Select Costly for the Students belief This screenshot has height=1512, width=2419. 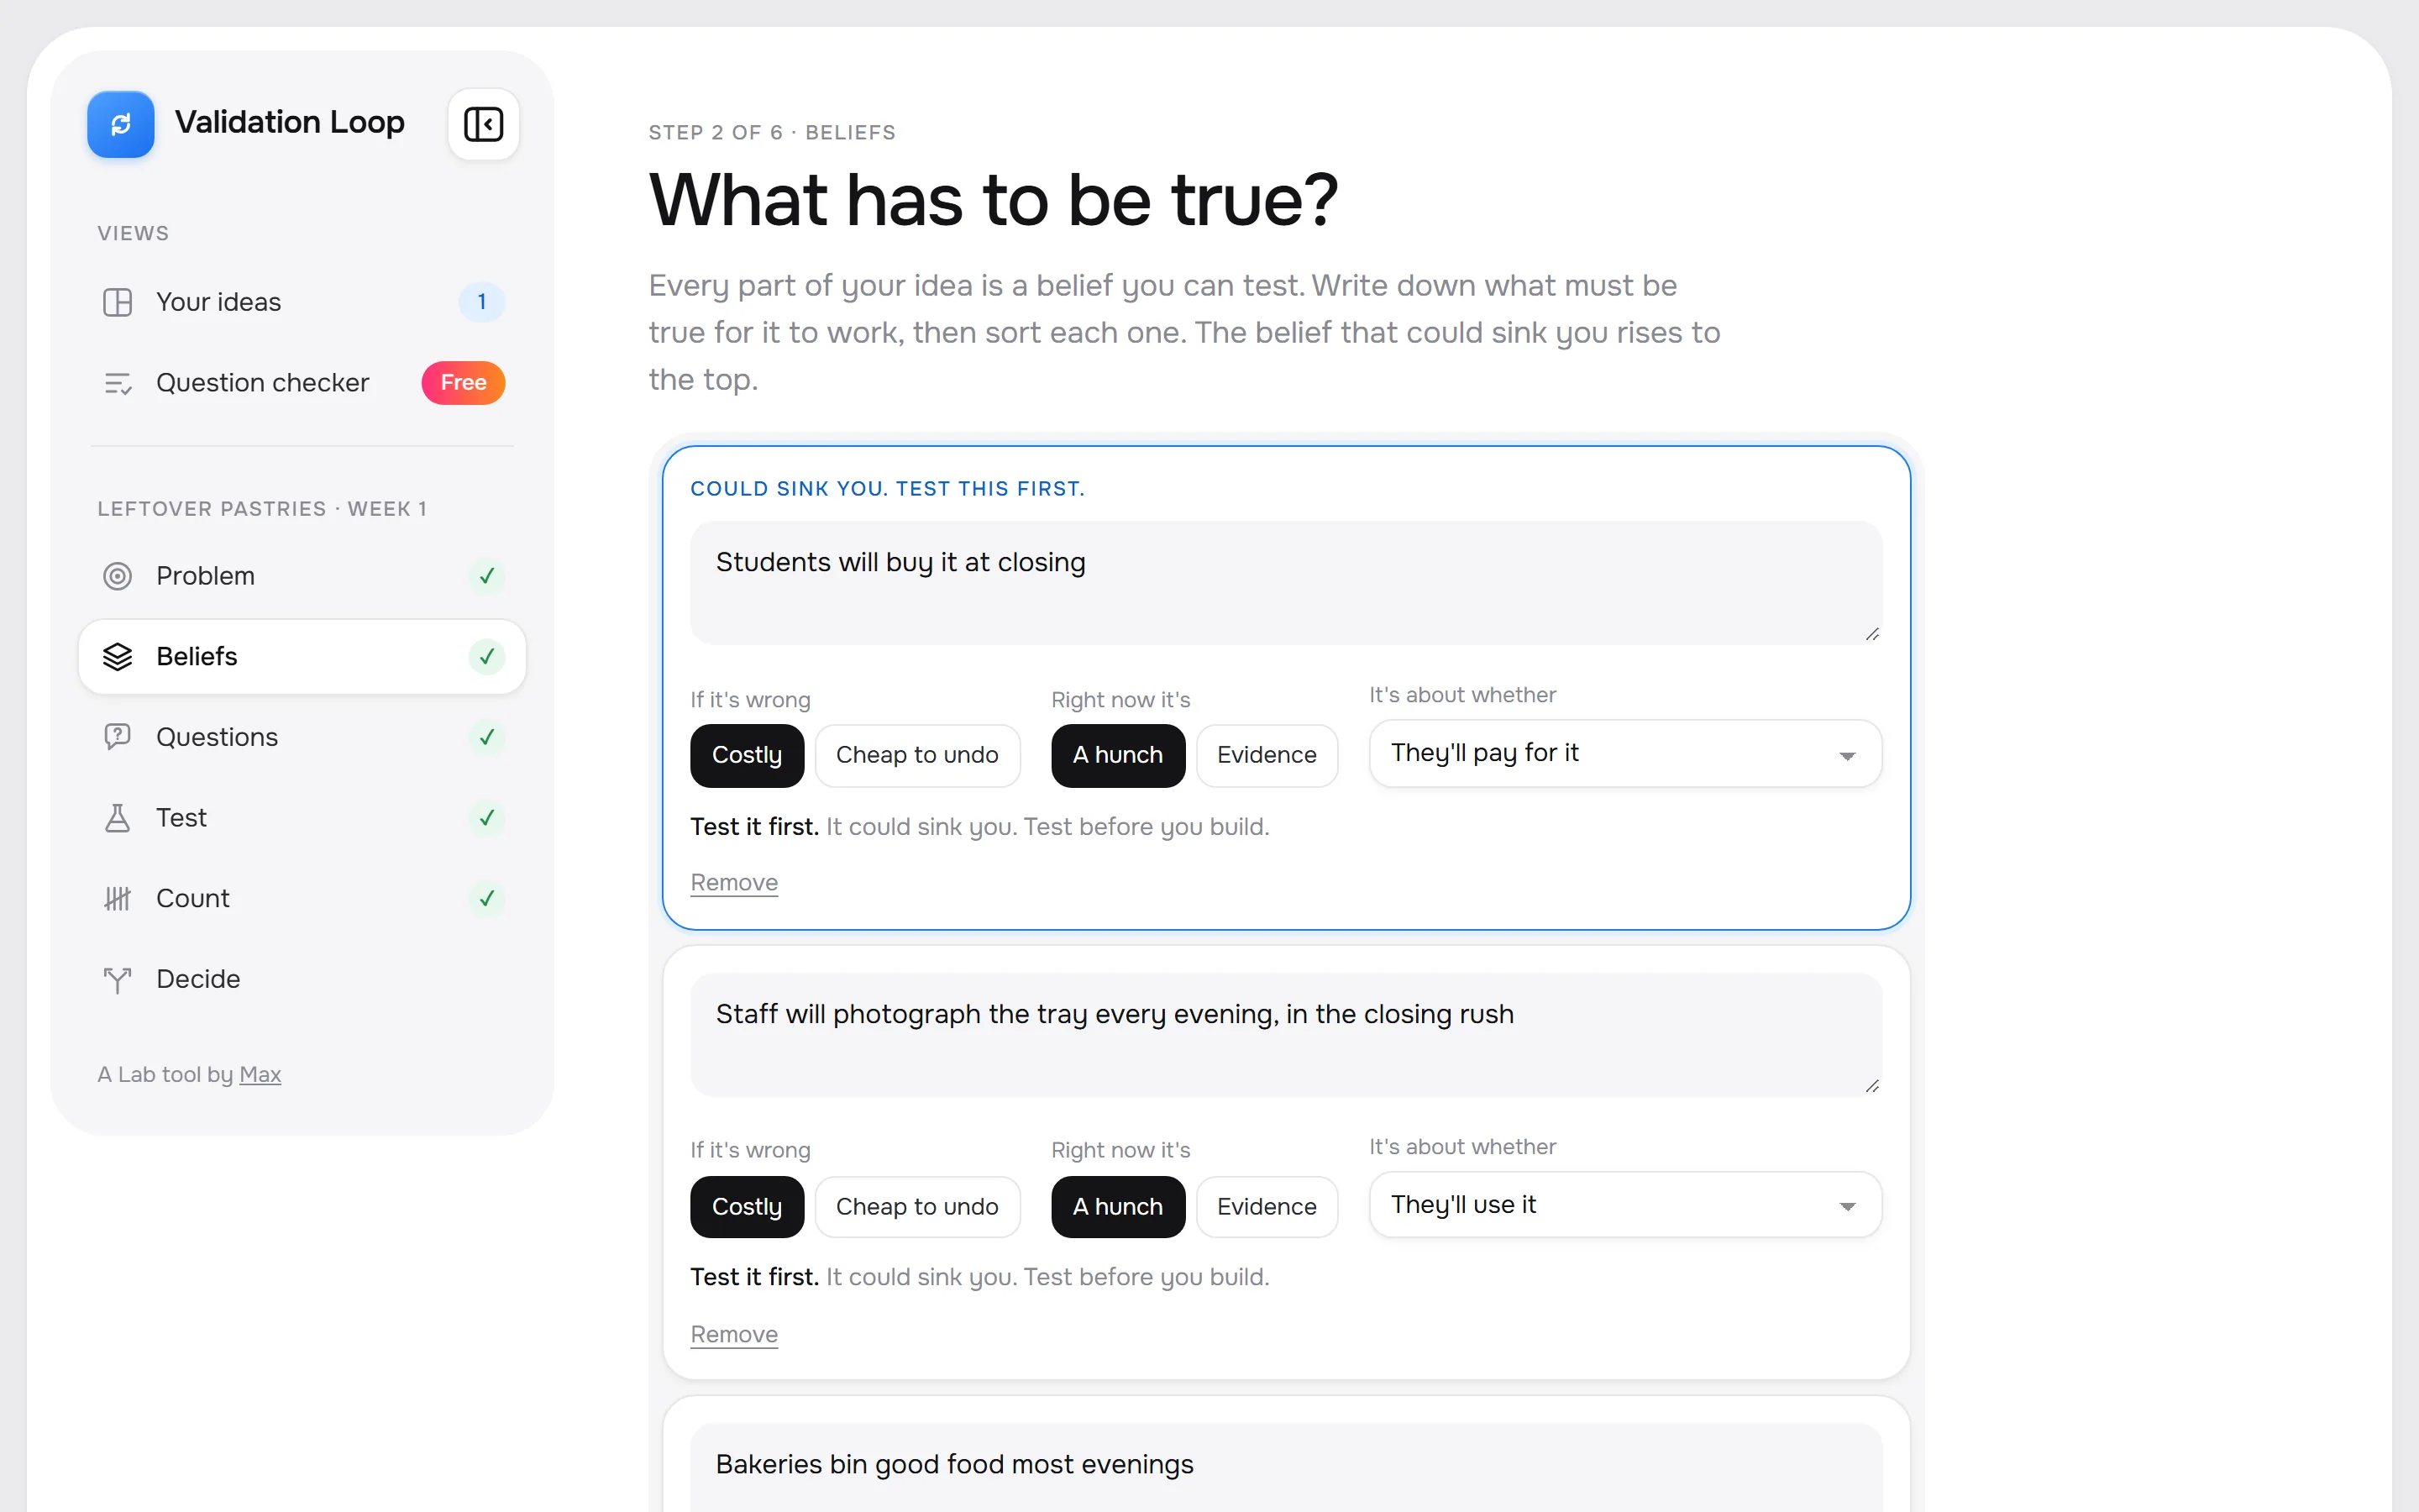coord(747,755)
